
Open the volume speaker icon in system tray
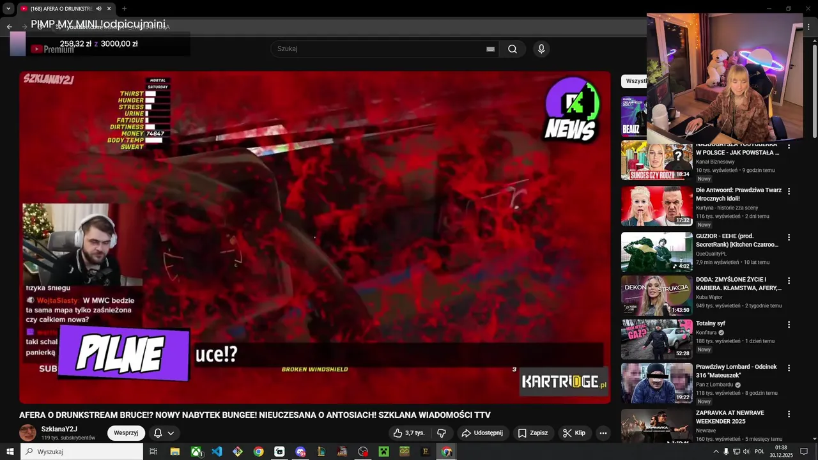coord(746,452)
